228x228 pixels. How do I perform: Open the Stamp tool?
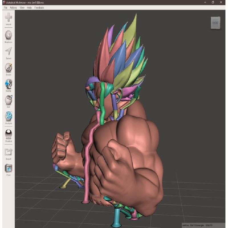(x=9, y=84)
